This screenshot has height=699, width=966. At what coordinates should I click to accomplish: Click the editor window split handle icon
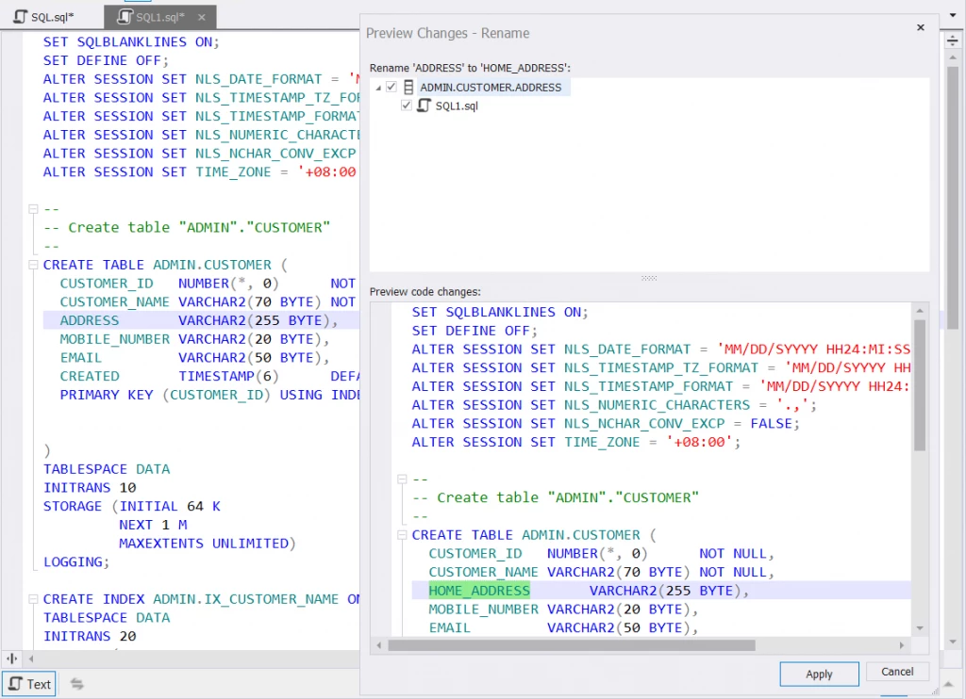953,41
